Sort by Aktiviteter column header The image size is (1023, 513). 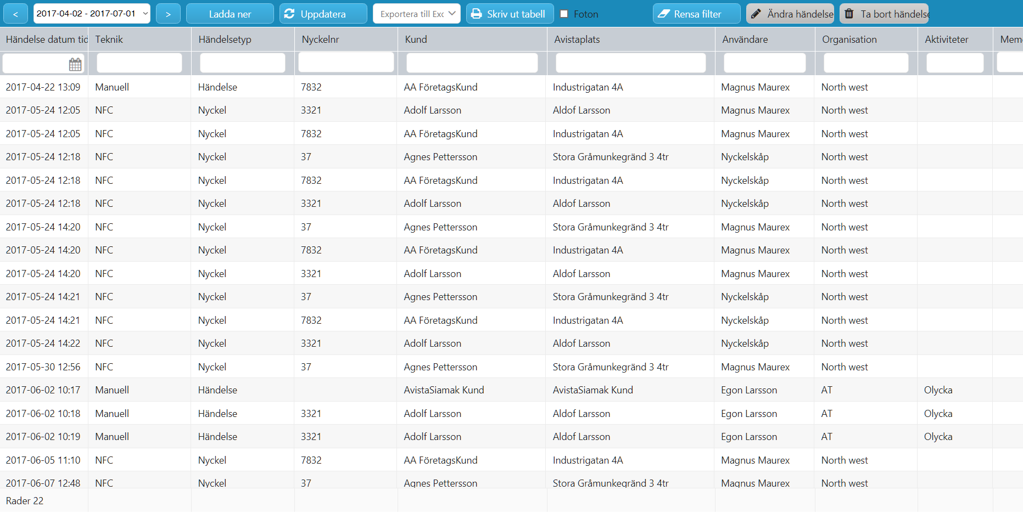955,40
